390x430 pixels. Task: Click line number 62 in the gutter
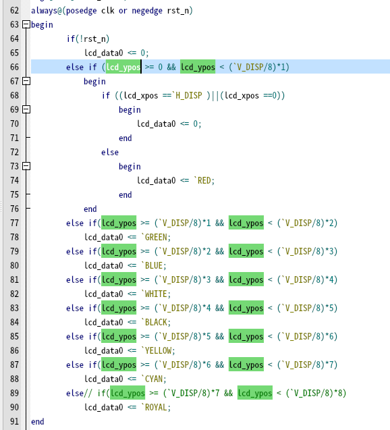(14, 11)
